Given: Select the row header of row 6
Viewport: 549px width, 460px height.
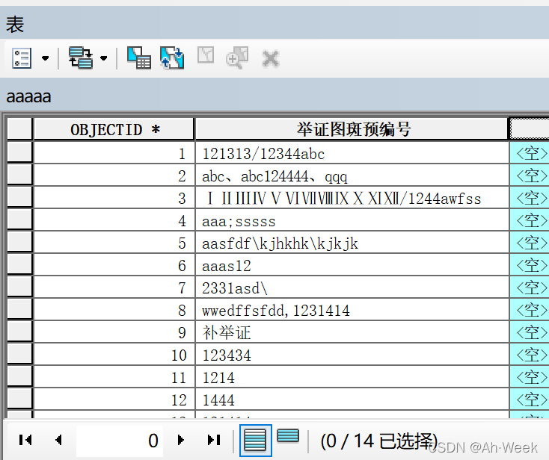Looking at the screenshot, I should pos(19,264).
